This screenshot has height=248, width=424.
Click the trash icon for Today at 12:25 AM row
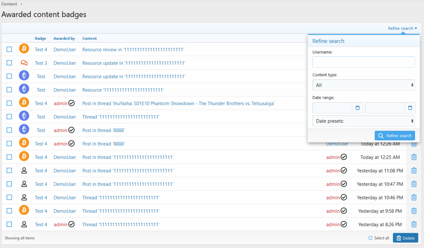pos(414,157)
